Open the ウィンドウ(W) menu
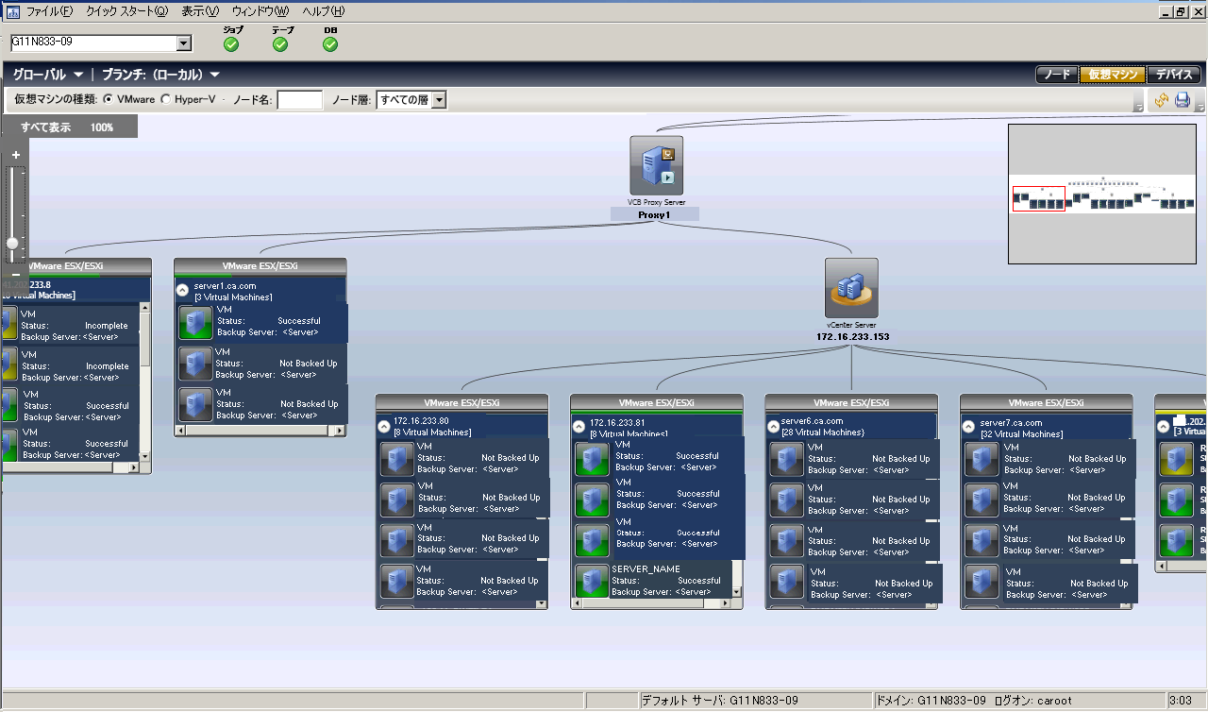Screen dimensions: 1208x712 coord(260,11)
